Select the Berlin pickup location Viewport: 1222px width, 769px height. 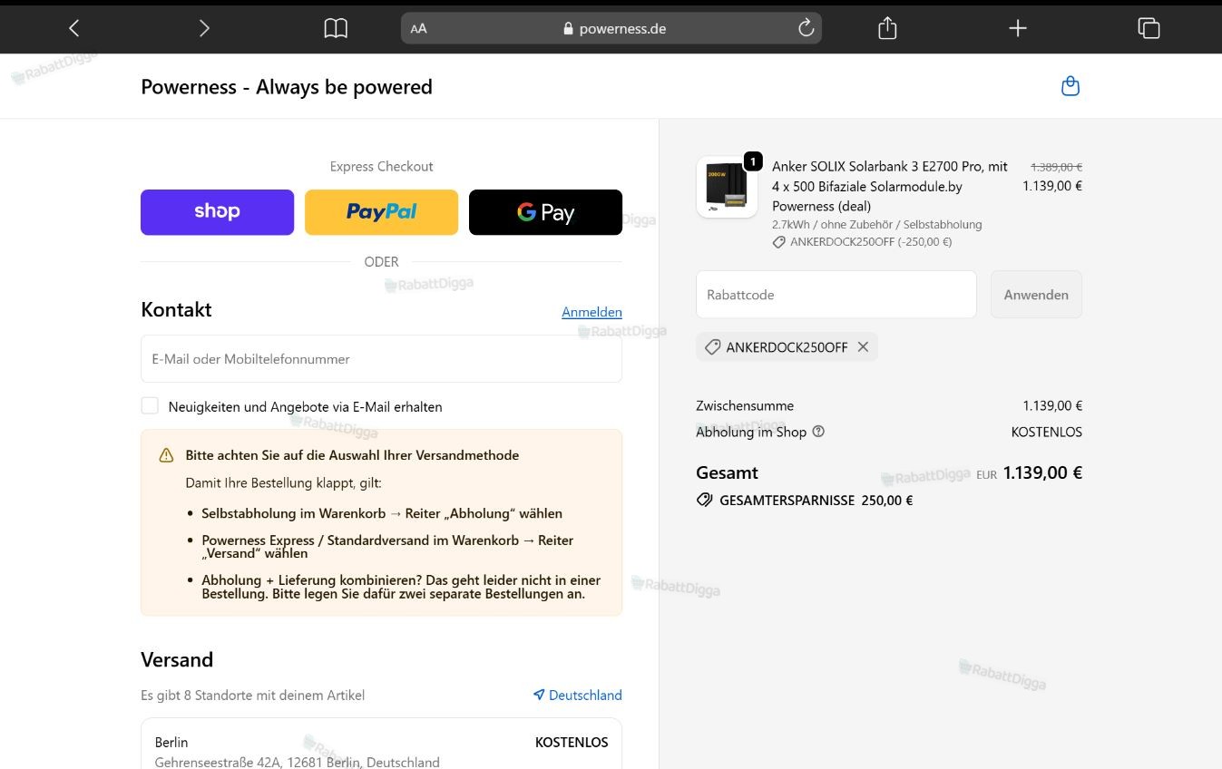381,751
